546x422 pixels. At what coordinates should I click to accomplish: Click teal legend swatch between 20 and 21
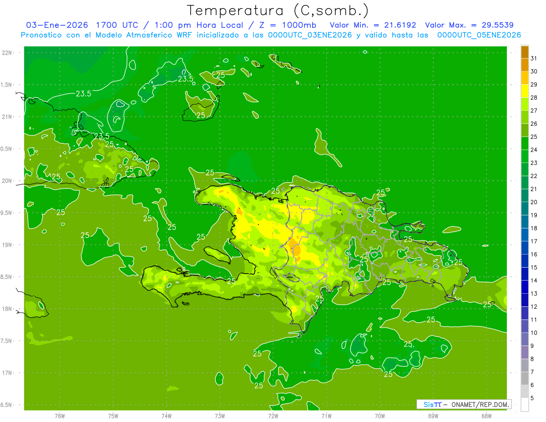(x=525, y=196)
